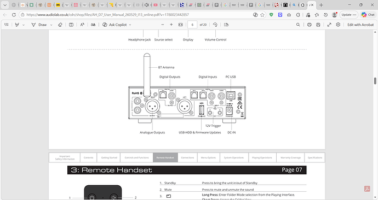Click the '3: Remote Handset' heading
Image resolution: width=378 pixels, height=200 pixels.
click(112, 170)
